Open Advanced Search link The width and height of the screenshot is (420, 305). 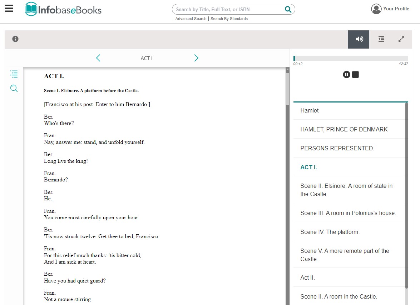[191, 19]
